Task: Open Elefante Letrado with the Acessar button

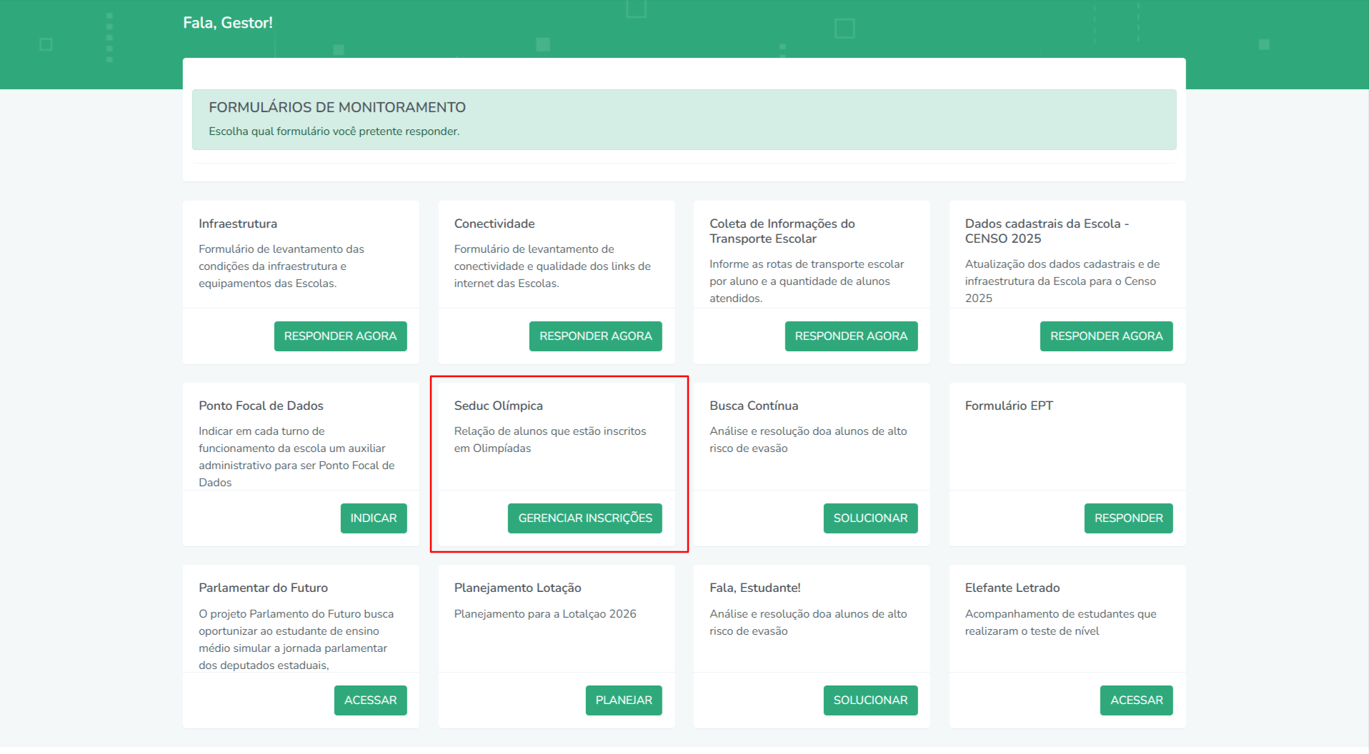Action: point(1136,700)
